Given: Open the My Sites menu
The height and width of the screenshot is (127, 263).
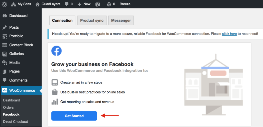Looking at the screenshot, I should 21,4.
